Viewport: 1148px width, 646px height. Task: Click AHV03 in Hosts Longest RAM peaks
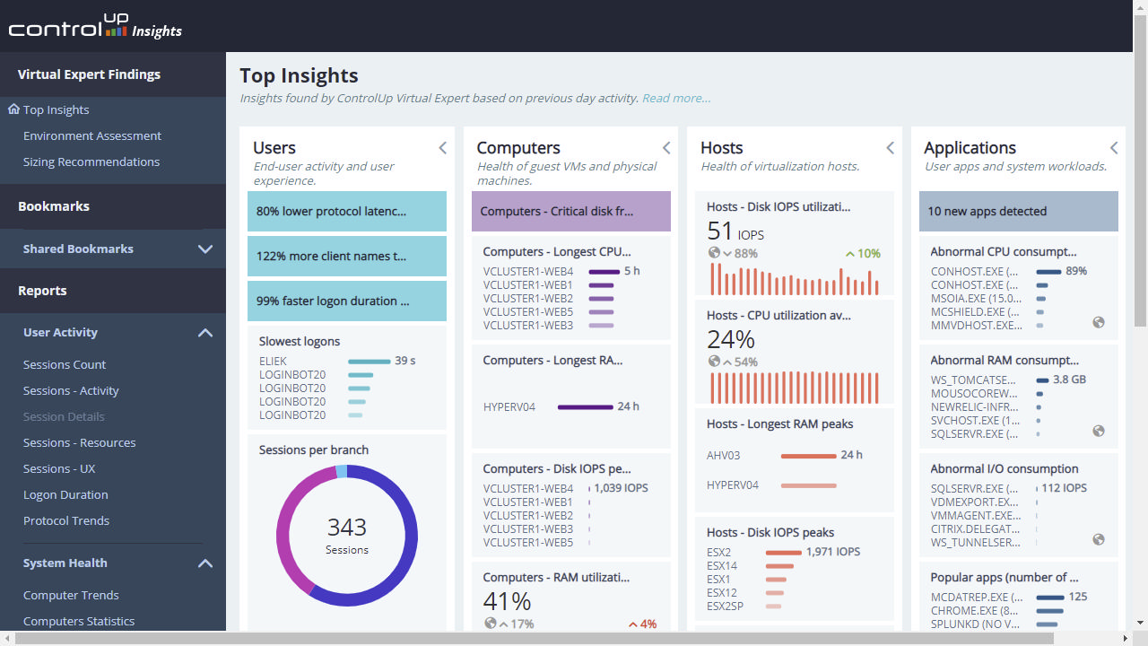[725, 456]
